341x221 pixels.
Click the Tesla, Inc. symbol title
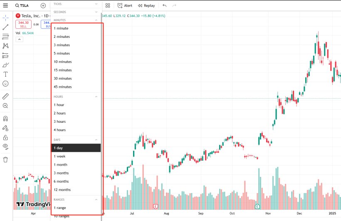pos(31,16)
